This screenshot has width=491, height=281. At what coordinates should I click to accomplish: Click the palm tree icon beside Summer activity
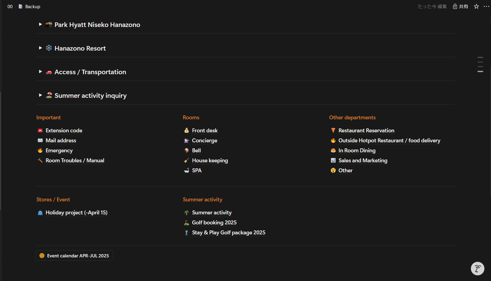tap(186, 213)
